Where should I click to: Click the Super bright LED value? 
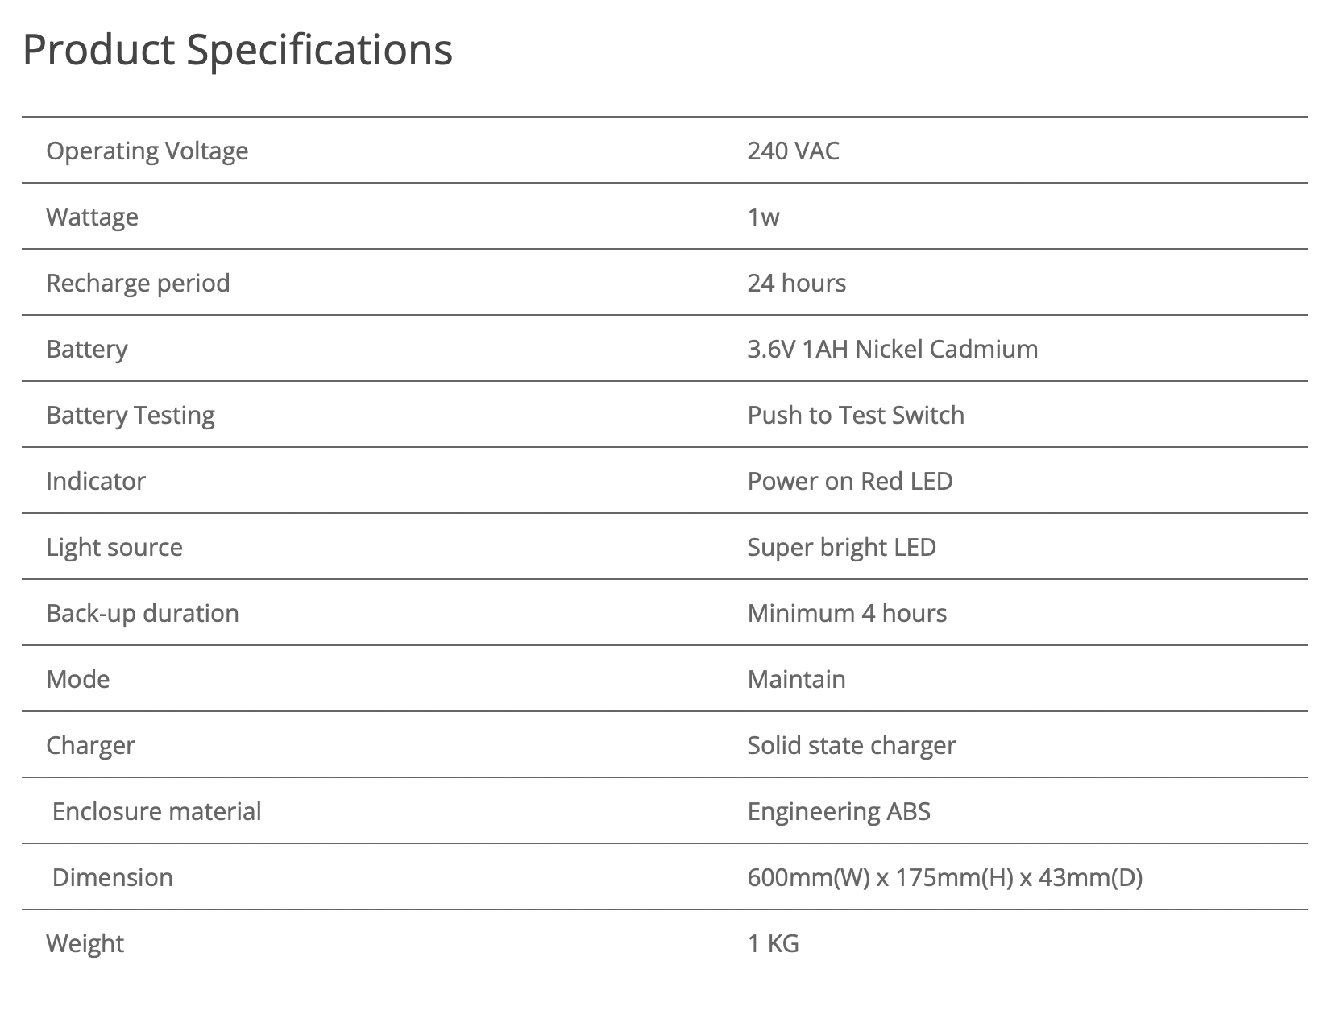841,547
